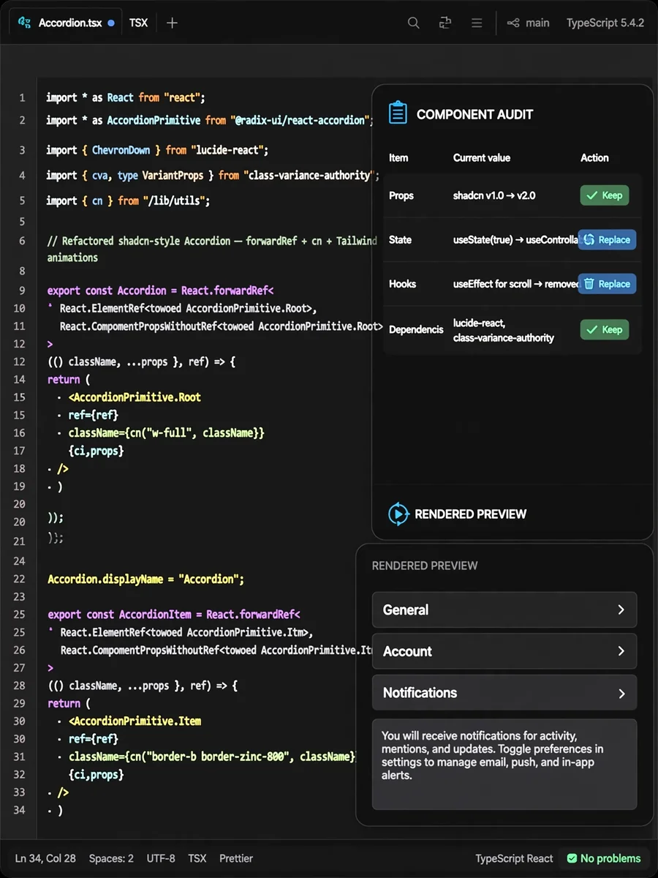Click the unsaved dot on Accordion.tsx tab
The height and width of the screenshot is (878, 658).
point(111,23)
